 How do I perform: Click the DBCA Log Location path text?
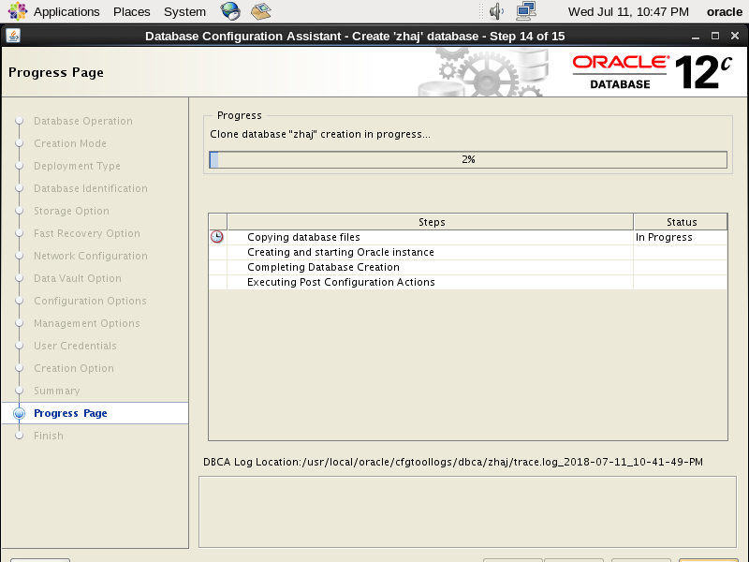(x=453, y=462)
